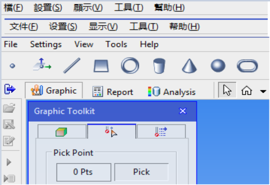270x185 pixels.
Task: Pick the Slot feature tool
Action: (247, 66)
